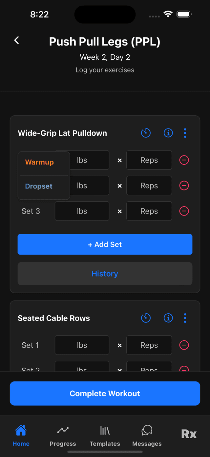210x457 pixels.
Task: View History for Wide-Grip Lat Pulldown
Action: [105, 273]
